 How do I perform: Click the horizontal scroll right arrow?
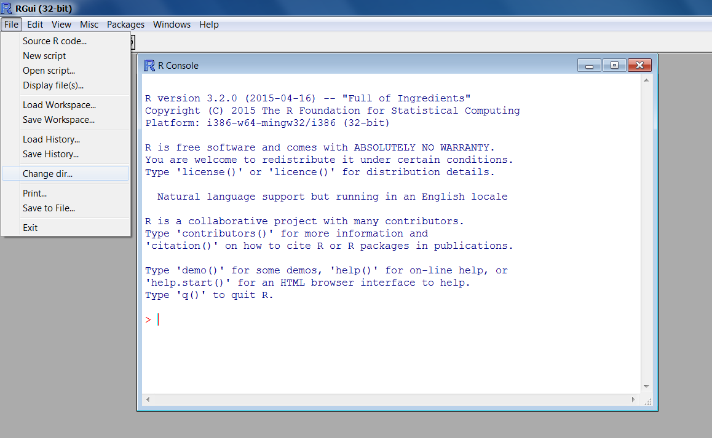pos(633,400)
